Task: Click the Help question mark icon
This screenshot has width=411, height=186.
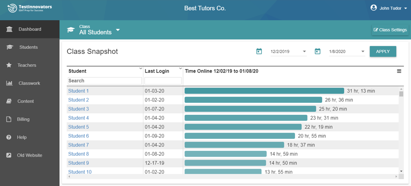Action: click(9, 137)
